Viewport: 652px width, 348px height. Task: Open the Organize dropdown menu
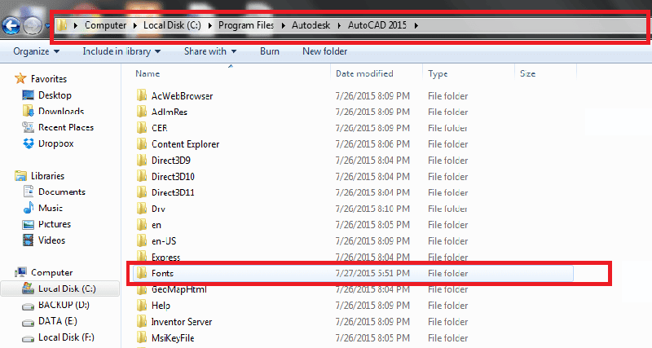coord(36,51)
